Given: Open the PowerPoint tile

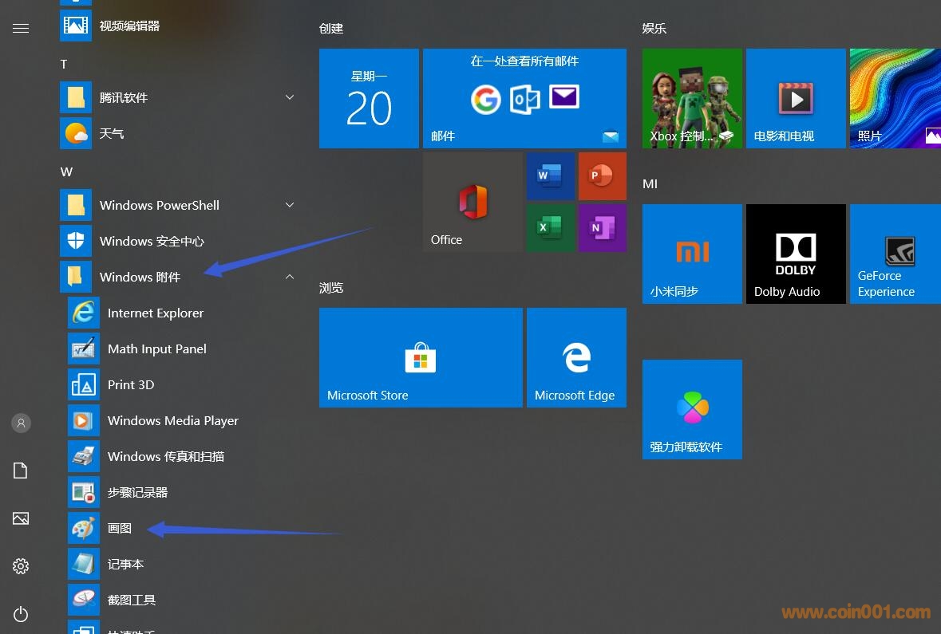Looking at the screenshot, I should coord(602,175).
